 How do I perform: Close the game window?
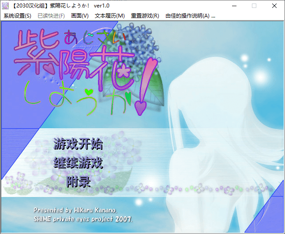pos(274,5)
